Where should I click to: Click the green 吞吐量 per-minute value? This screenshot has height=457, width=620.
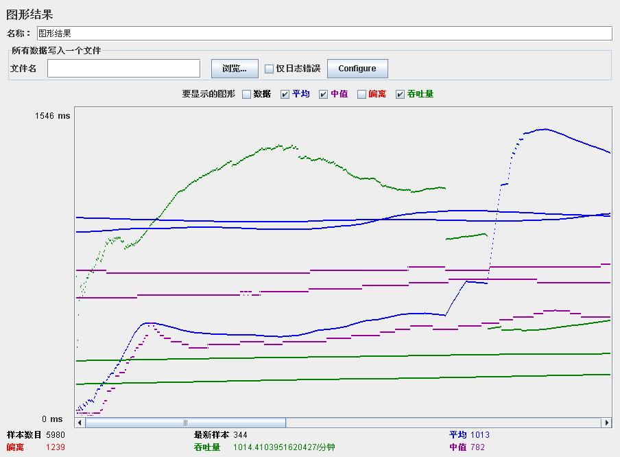tap(284, 447)
